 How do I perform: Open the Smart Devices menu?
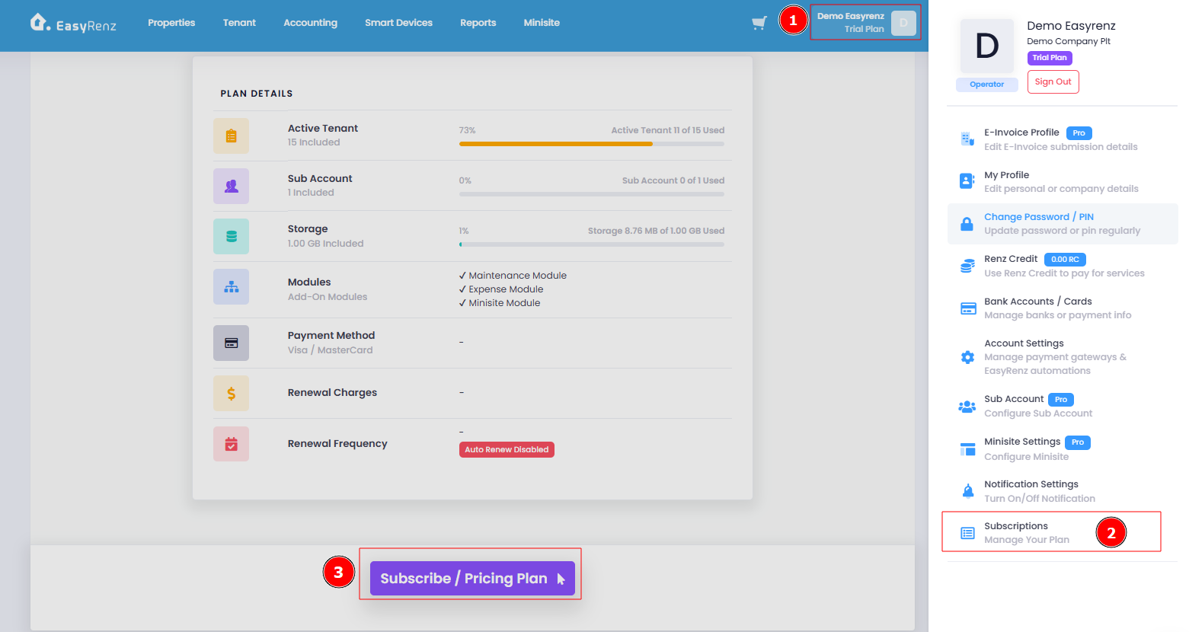(398, 23)
